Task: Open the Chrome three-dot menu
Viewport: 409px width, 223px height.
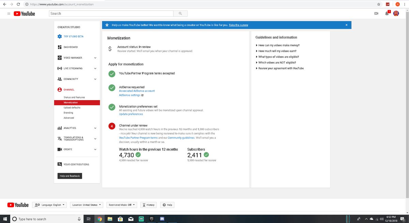Action: 405,4
